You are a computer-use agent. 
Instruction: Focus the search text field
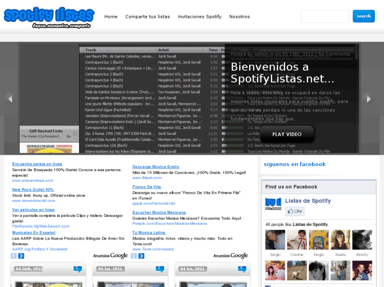tap(324, 16)
